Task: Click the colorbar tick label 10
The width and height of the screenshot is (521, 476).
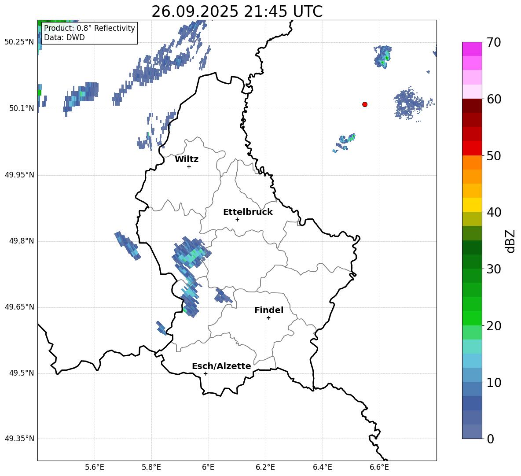Action: pyautogui.click(x=494, y=383)
